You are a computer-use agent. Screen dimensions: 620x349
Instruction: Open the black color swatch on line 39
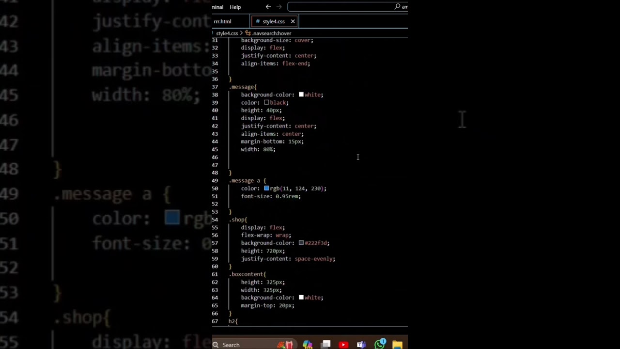coord(266,103)
